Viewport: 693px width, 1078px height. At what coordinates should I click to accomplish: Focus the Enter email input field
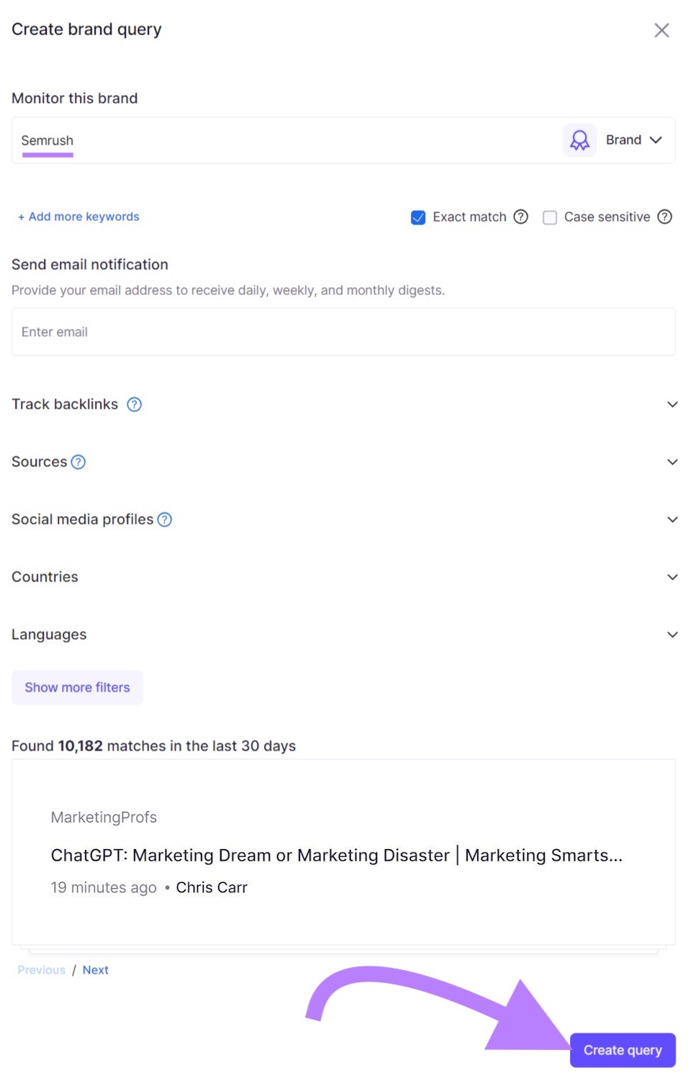coord(343,332)
